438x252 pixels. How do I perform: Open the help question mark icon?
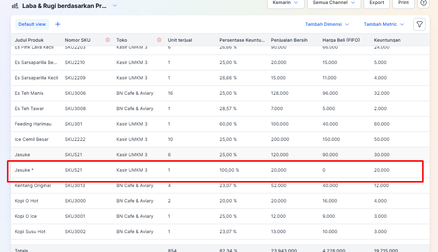(424, 3)
